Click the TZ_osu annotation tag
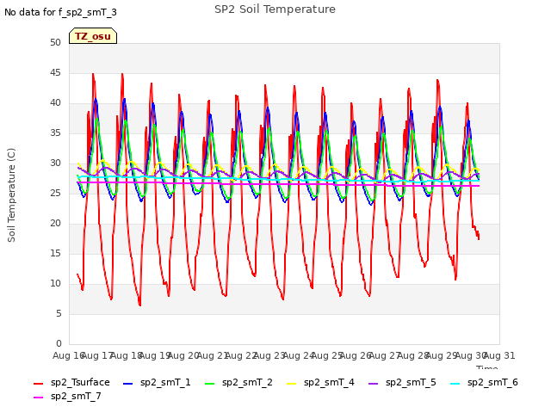The image size is (551, 413). pyautogui.click(x=93, y=36)
